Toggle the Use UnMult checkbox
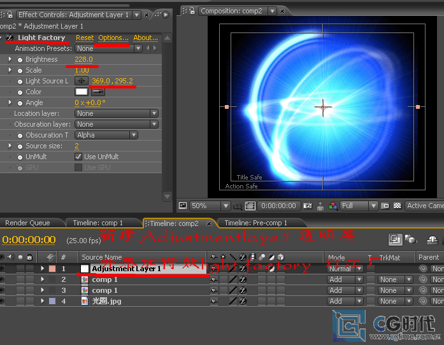 [78, 157]
